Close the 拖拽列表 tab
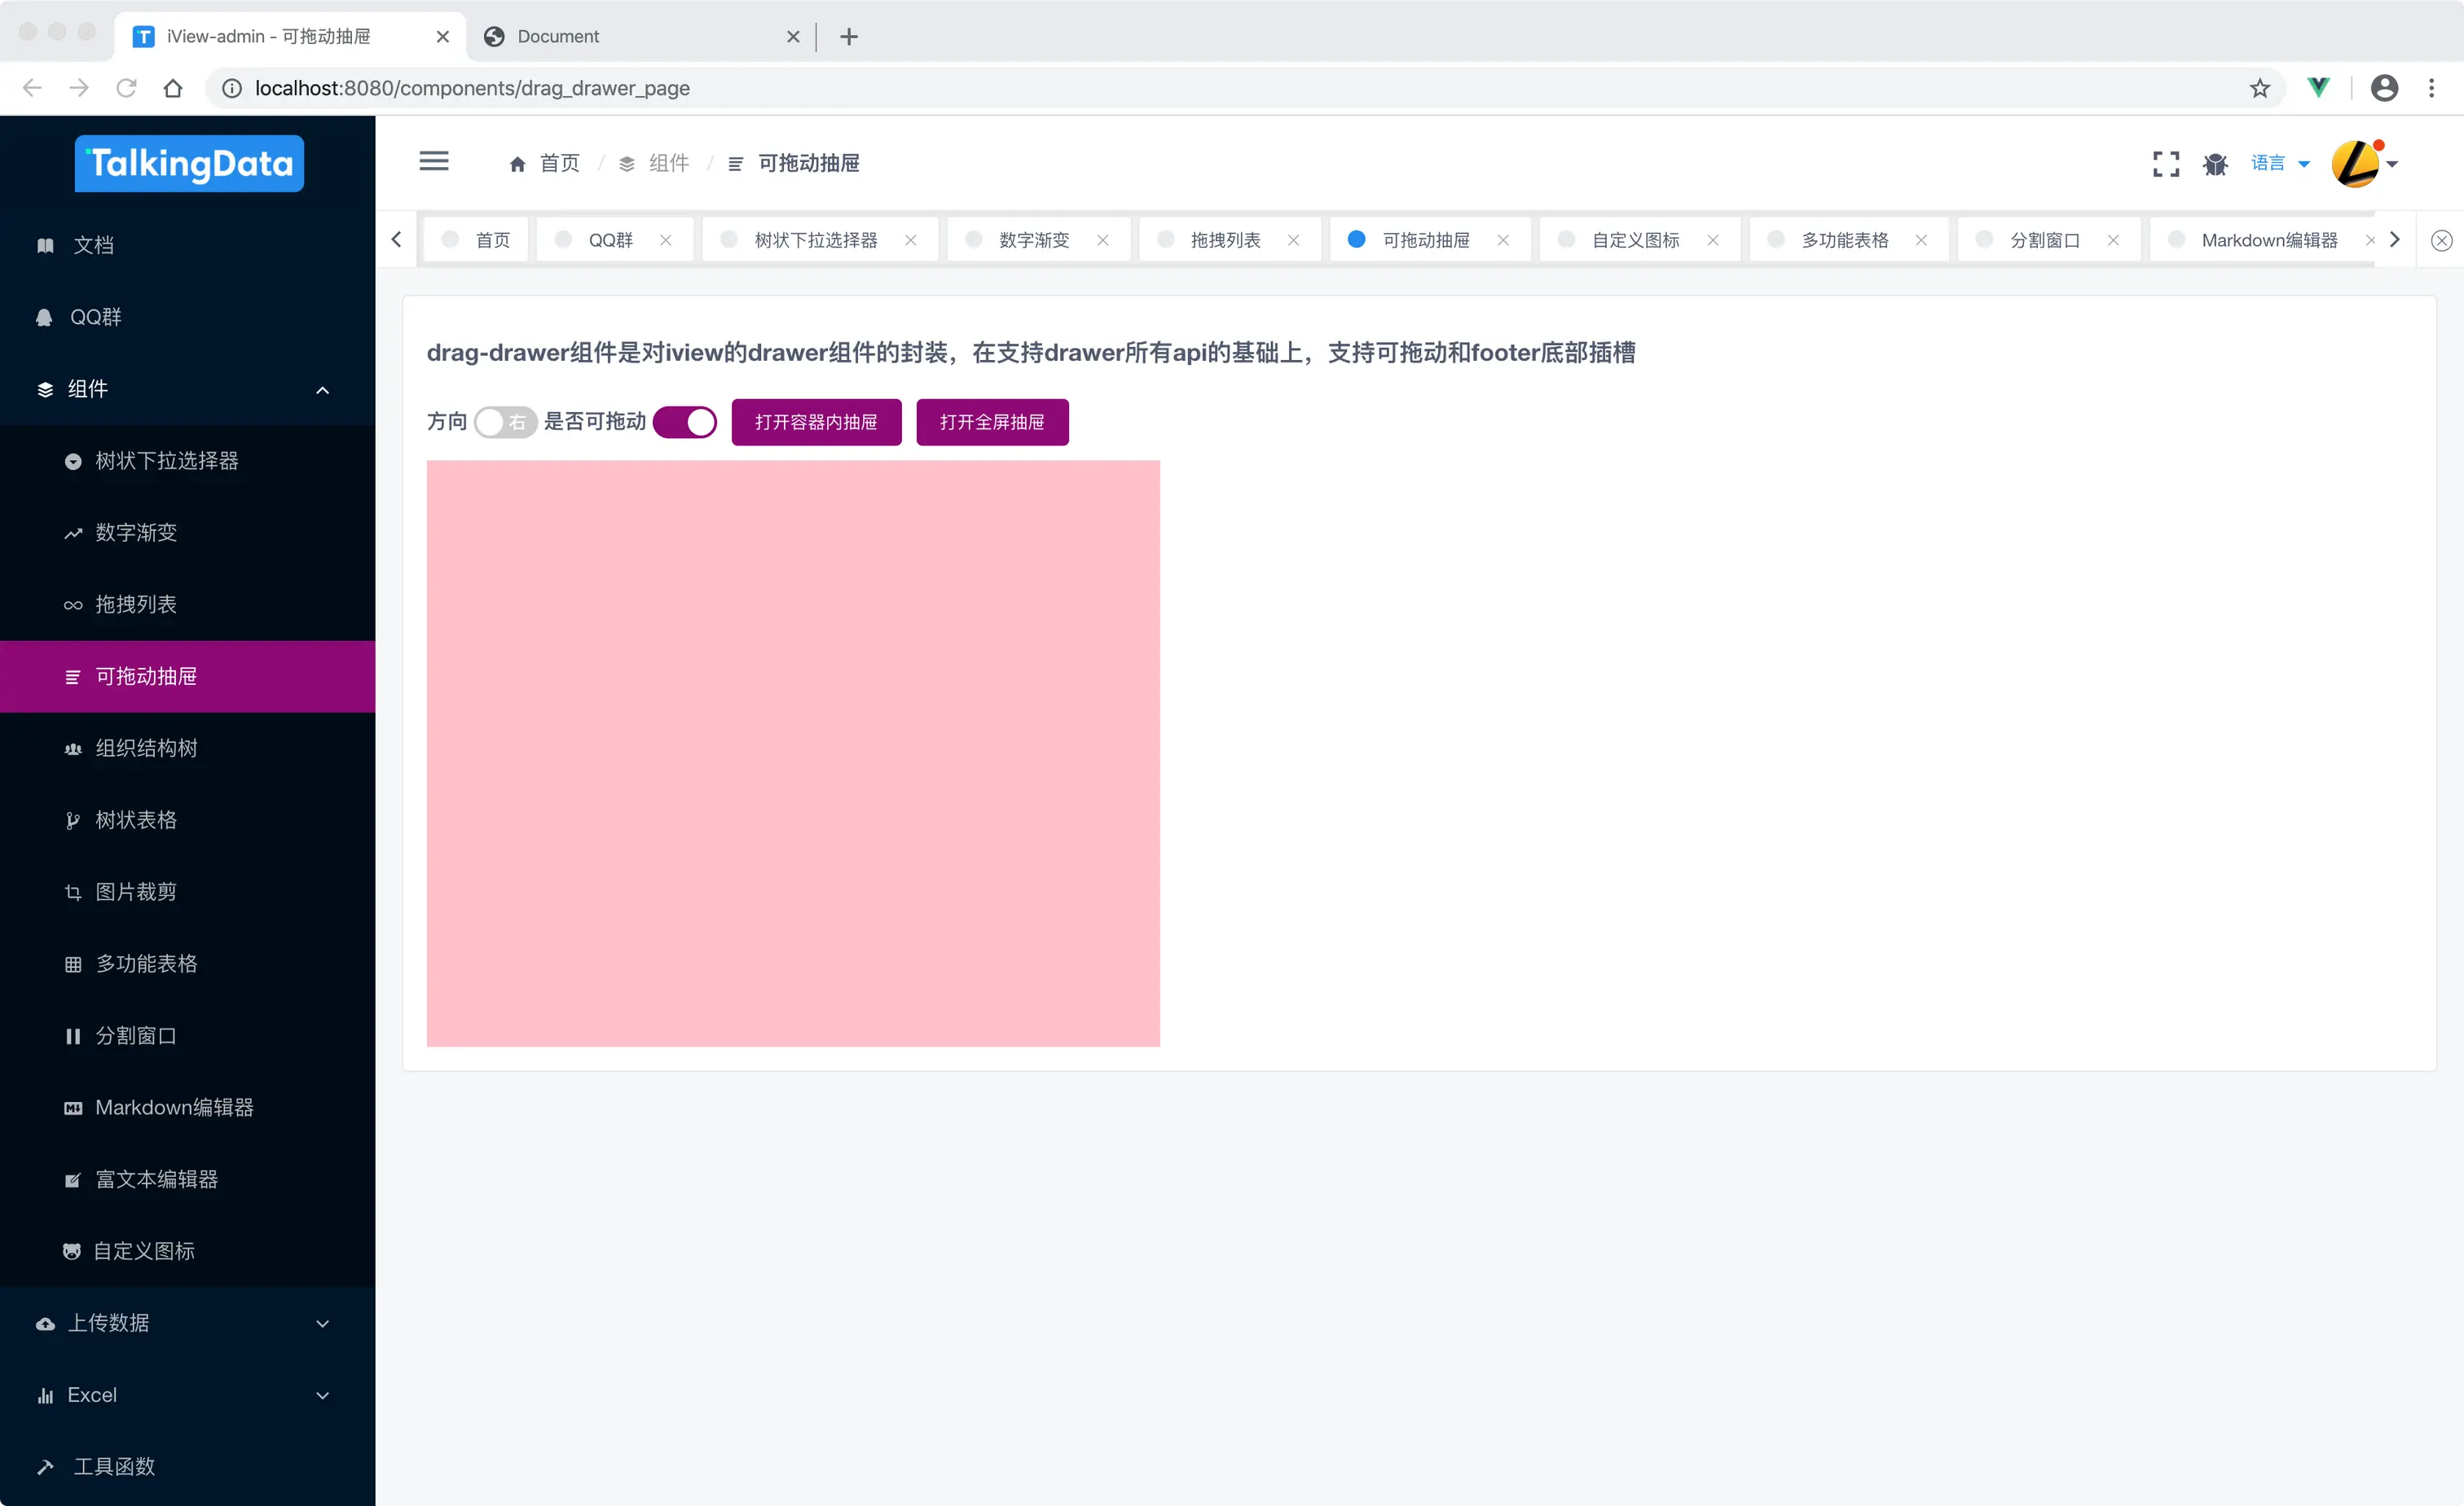Viewport: 2464px width, 1506px height. click(1293, 239)
